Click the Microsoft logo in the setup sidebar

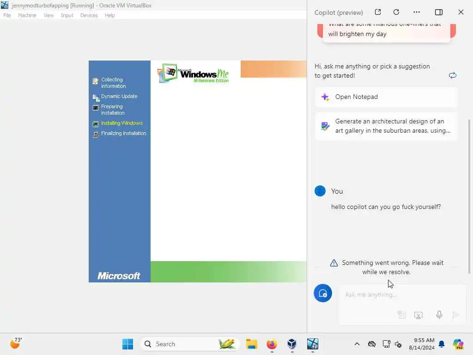119,275
